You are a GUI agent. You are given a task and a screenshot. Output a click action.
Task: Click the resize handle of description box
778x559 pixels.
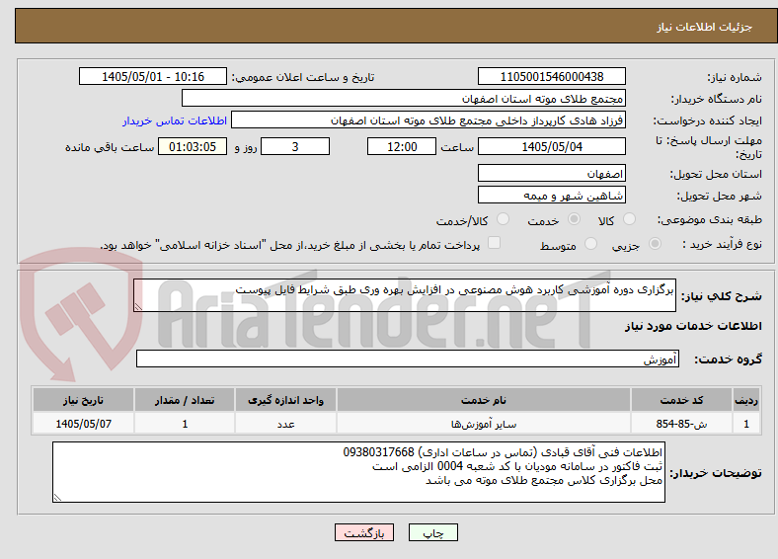[x=138, y=307]
